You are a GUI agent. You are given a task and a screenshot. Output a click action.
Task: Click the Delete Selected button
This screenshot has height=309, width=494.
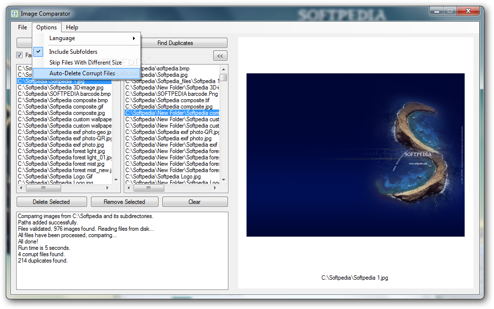coord(52,202)
